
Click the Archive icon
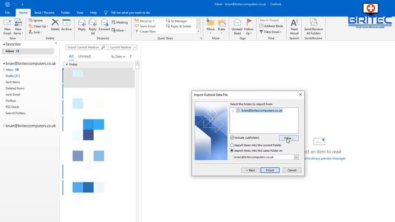[66, 22]
